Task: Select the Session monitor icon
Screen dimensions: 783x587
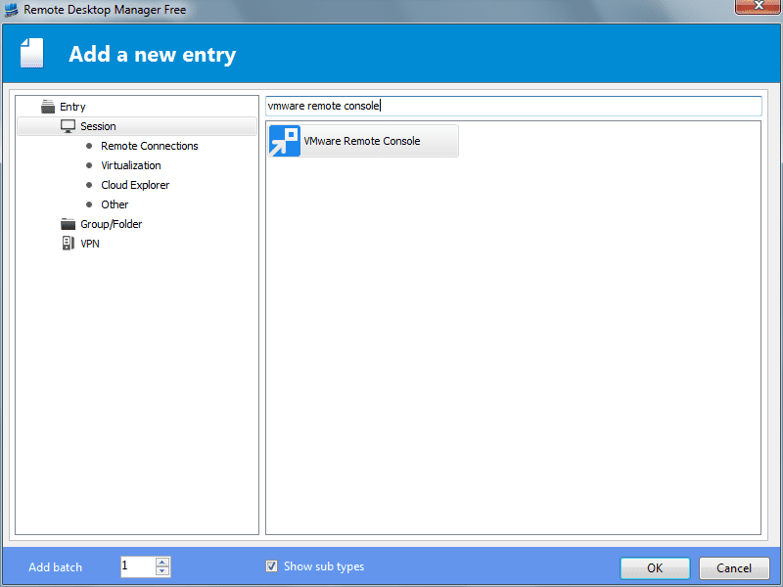Action: click(67, 125)
